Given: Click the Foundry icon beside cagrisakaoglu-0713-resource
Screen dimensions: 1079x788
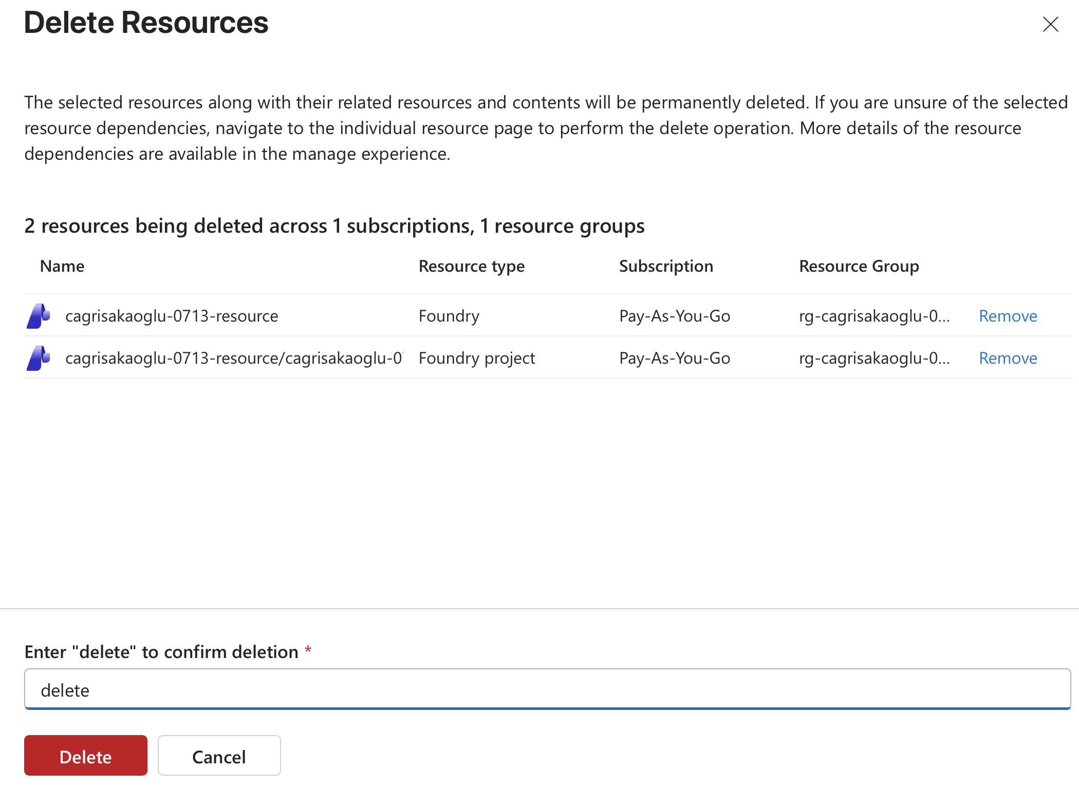Looking at the screenshot, I should click(38, 316).
